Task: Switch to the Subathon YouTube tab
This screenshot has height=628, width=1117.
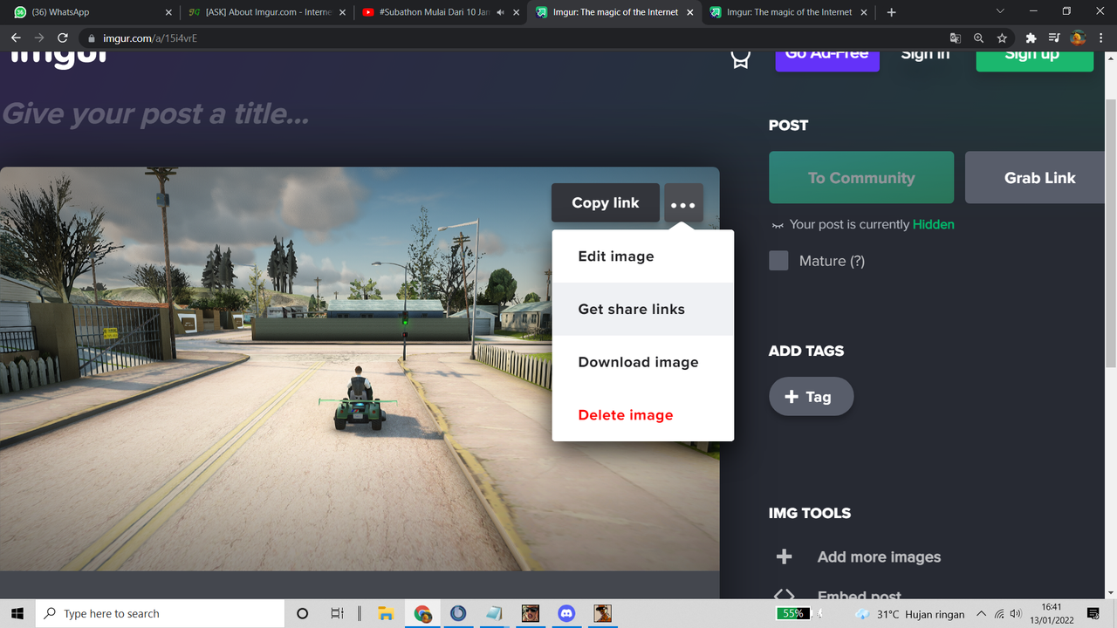Action: pos(441,12)
